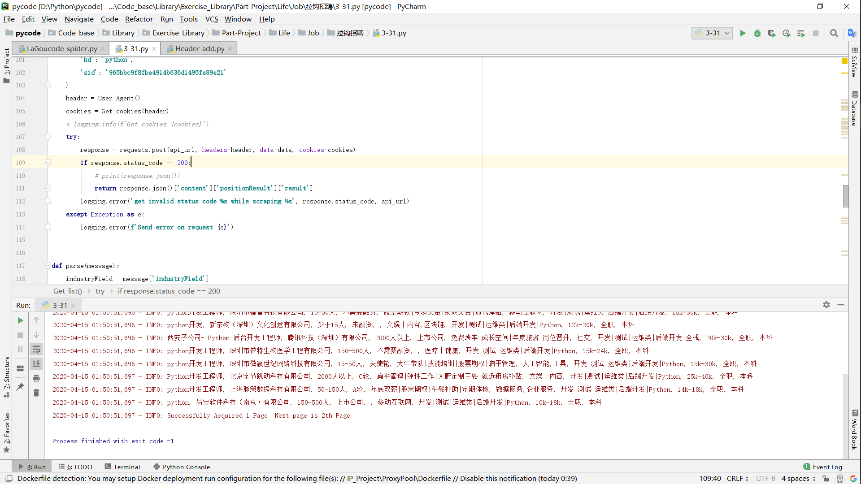Run 3-31 with coverage from the toolbar
The height and width of the screenshot is (484, 861).
[772, 33]
